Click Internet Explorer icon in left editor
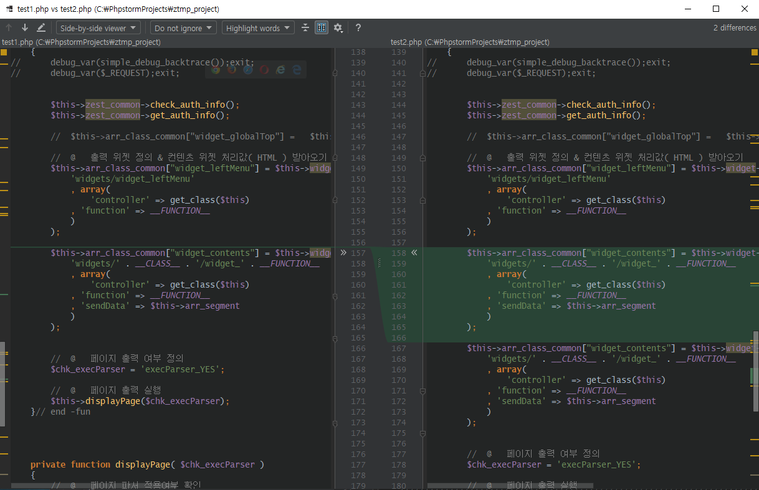759x490 pixels. [280, 70]
